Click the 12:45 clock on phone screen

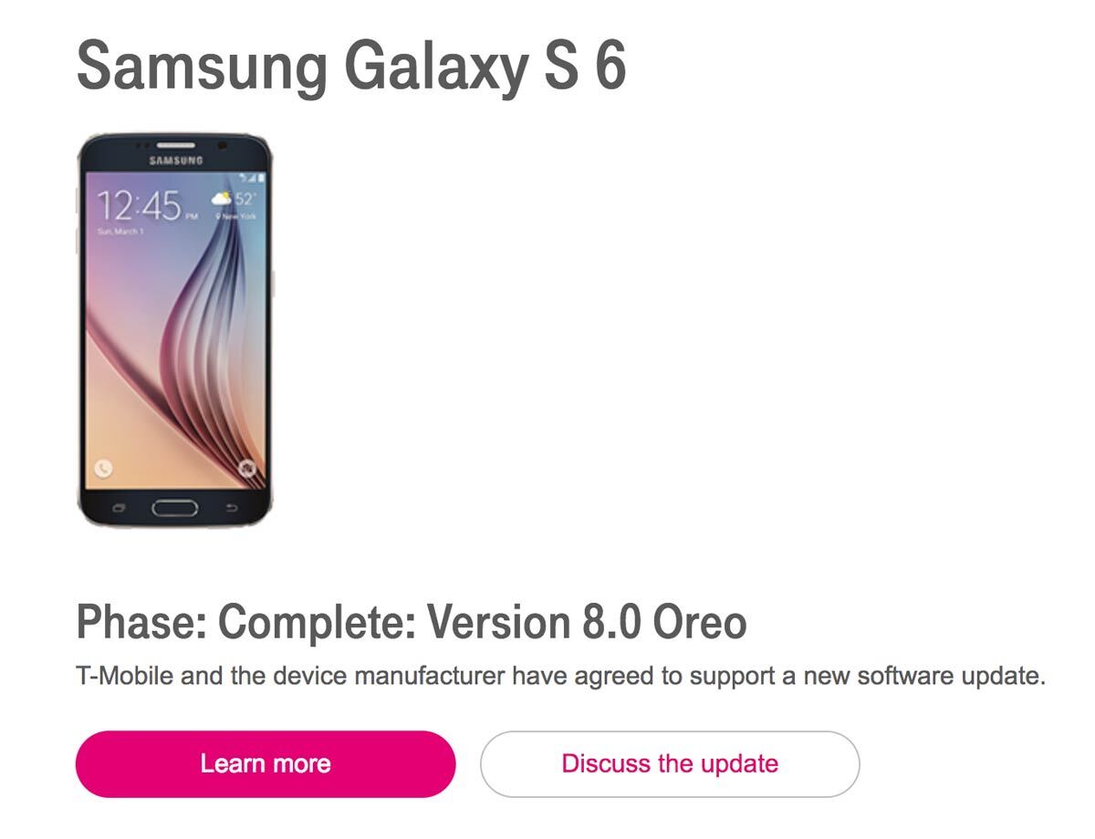point(140,206)
